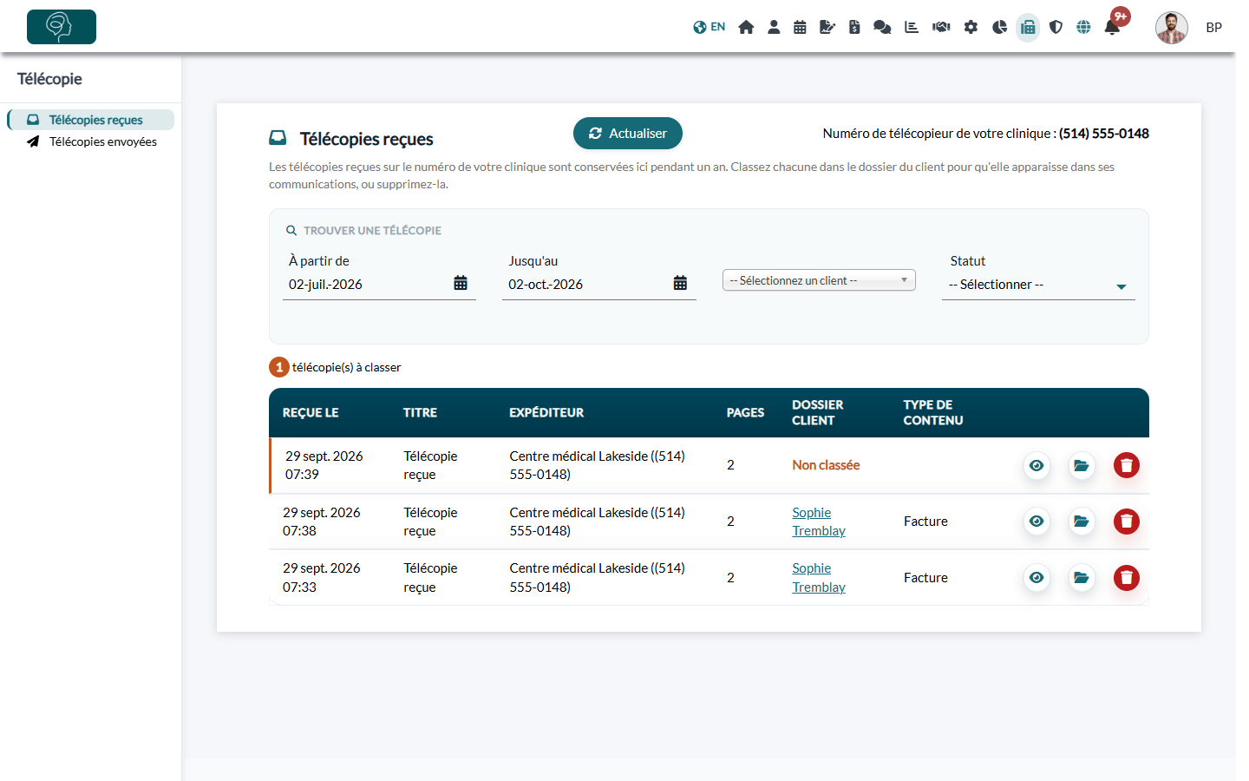Screen dimensions: 1249x781
Task: Delete the 07:38 fax
Action: pyautogui.click(x=1127, y=522)
